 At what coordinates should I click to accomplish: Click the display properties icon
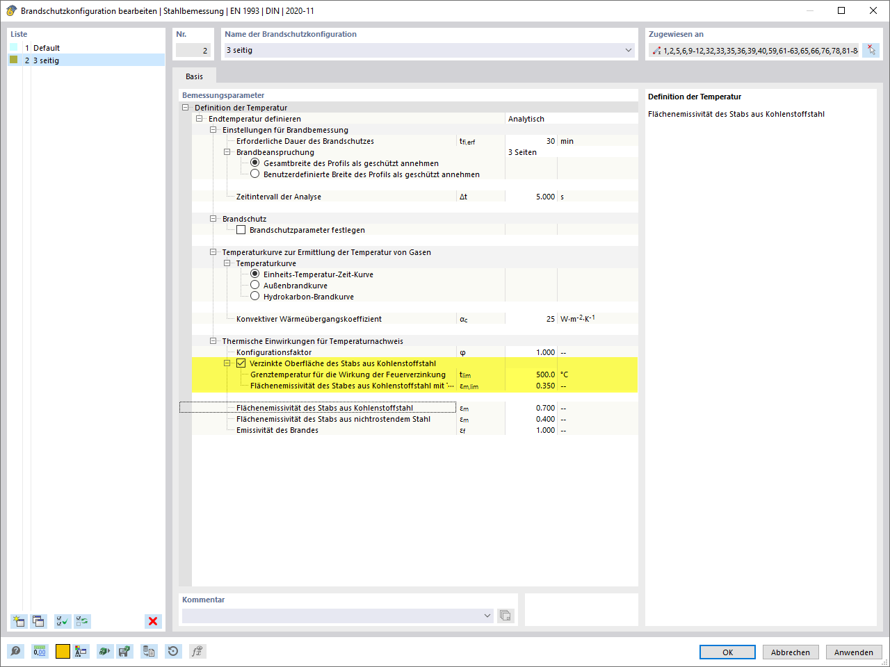pyautogui.click(x=82, y=652)
